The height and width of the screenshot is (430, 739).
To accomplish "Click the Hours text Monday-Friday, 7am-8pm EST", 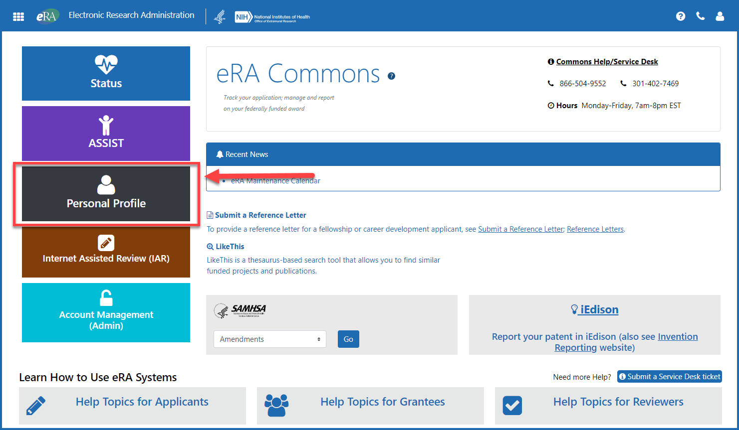I will point(631,106).
